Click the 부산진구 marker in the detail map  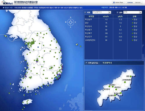tap(116, 89)
